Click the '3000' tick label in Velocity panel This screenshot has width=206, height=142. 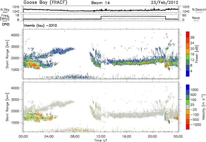click(15, 99)
